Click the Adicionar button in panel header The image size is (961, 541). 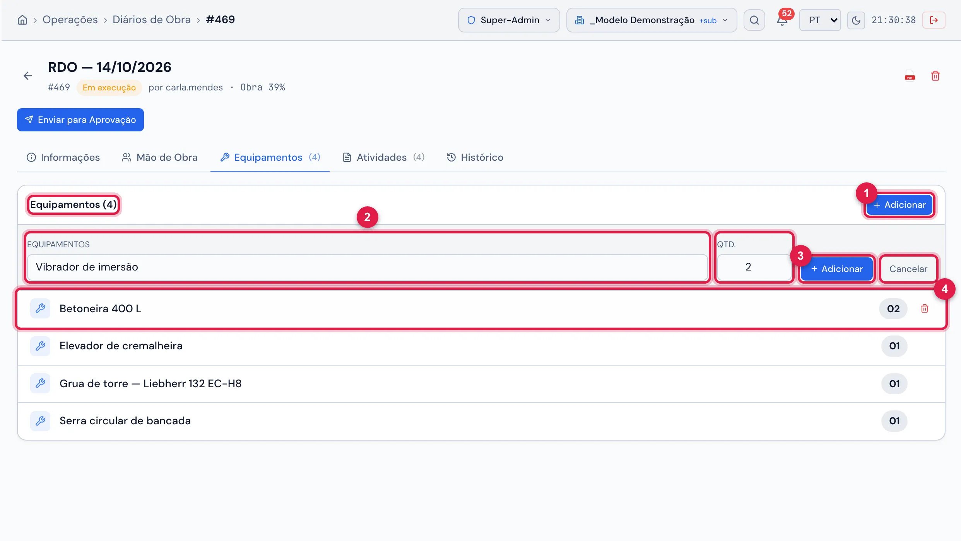coord(899,205)
